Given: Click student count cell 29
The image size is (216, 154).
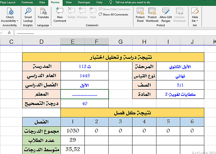Looking at the screenshot, I should click(73, 140).
